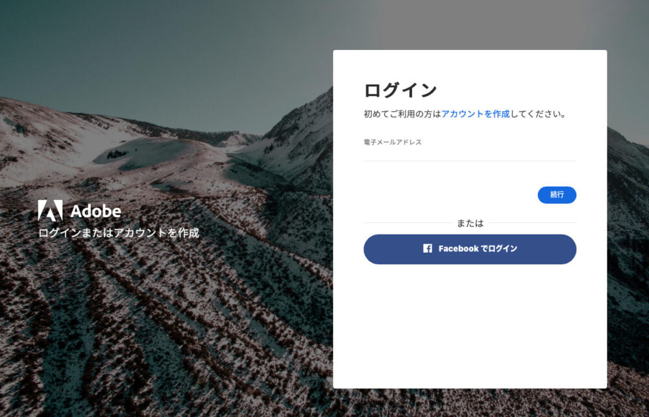Click the divider line right of または
649x417 pixels.
coord(532,223)
